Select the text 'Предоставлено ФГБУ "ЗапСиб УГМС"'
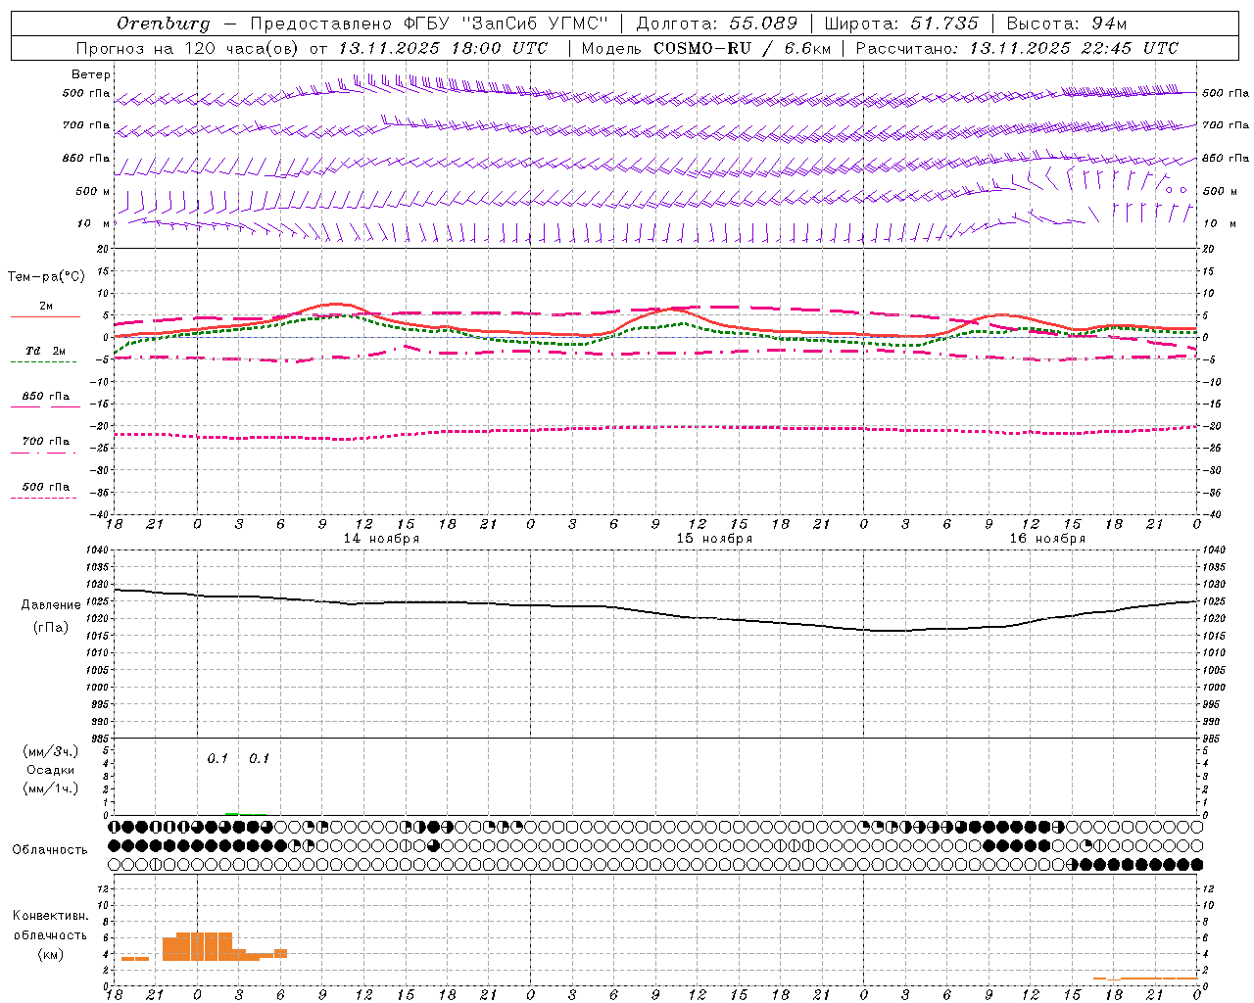 [430, 24]
